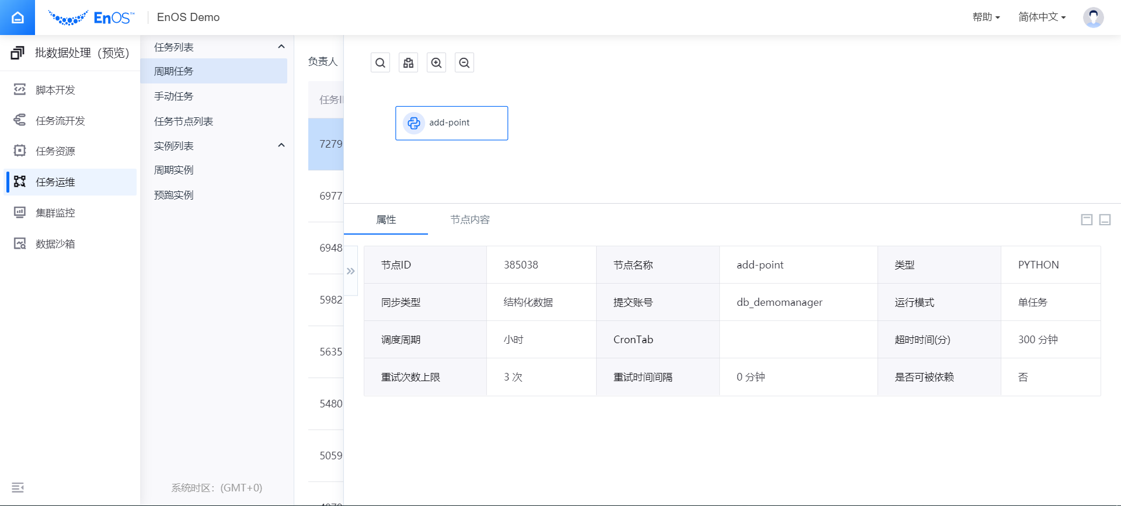
Task: Select 预跑实例 submenu item
Action: pos(214,195)
